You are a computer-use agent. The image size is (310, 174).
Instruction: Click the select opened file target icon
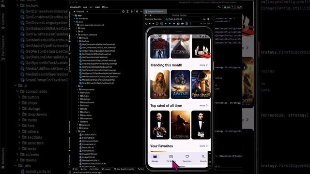point(123,12)
